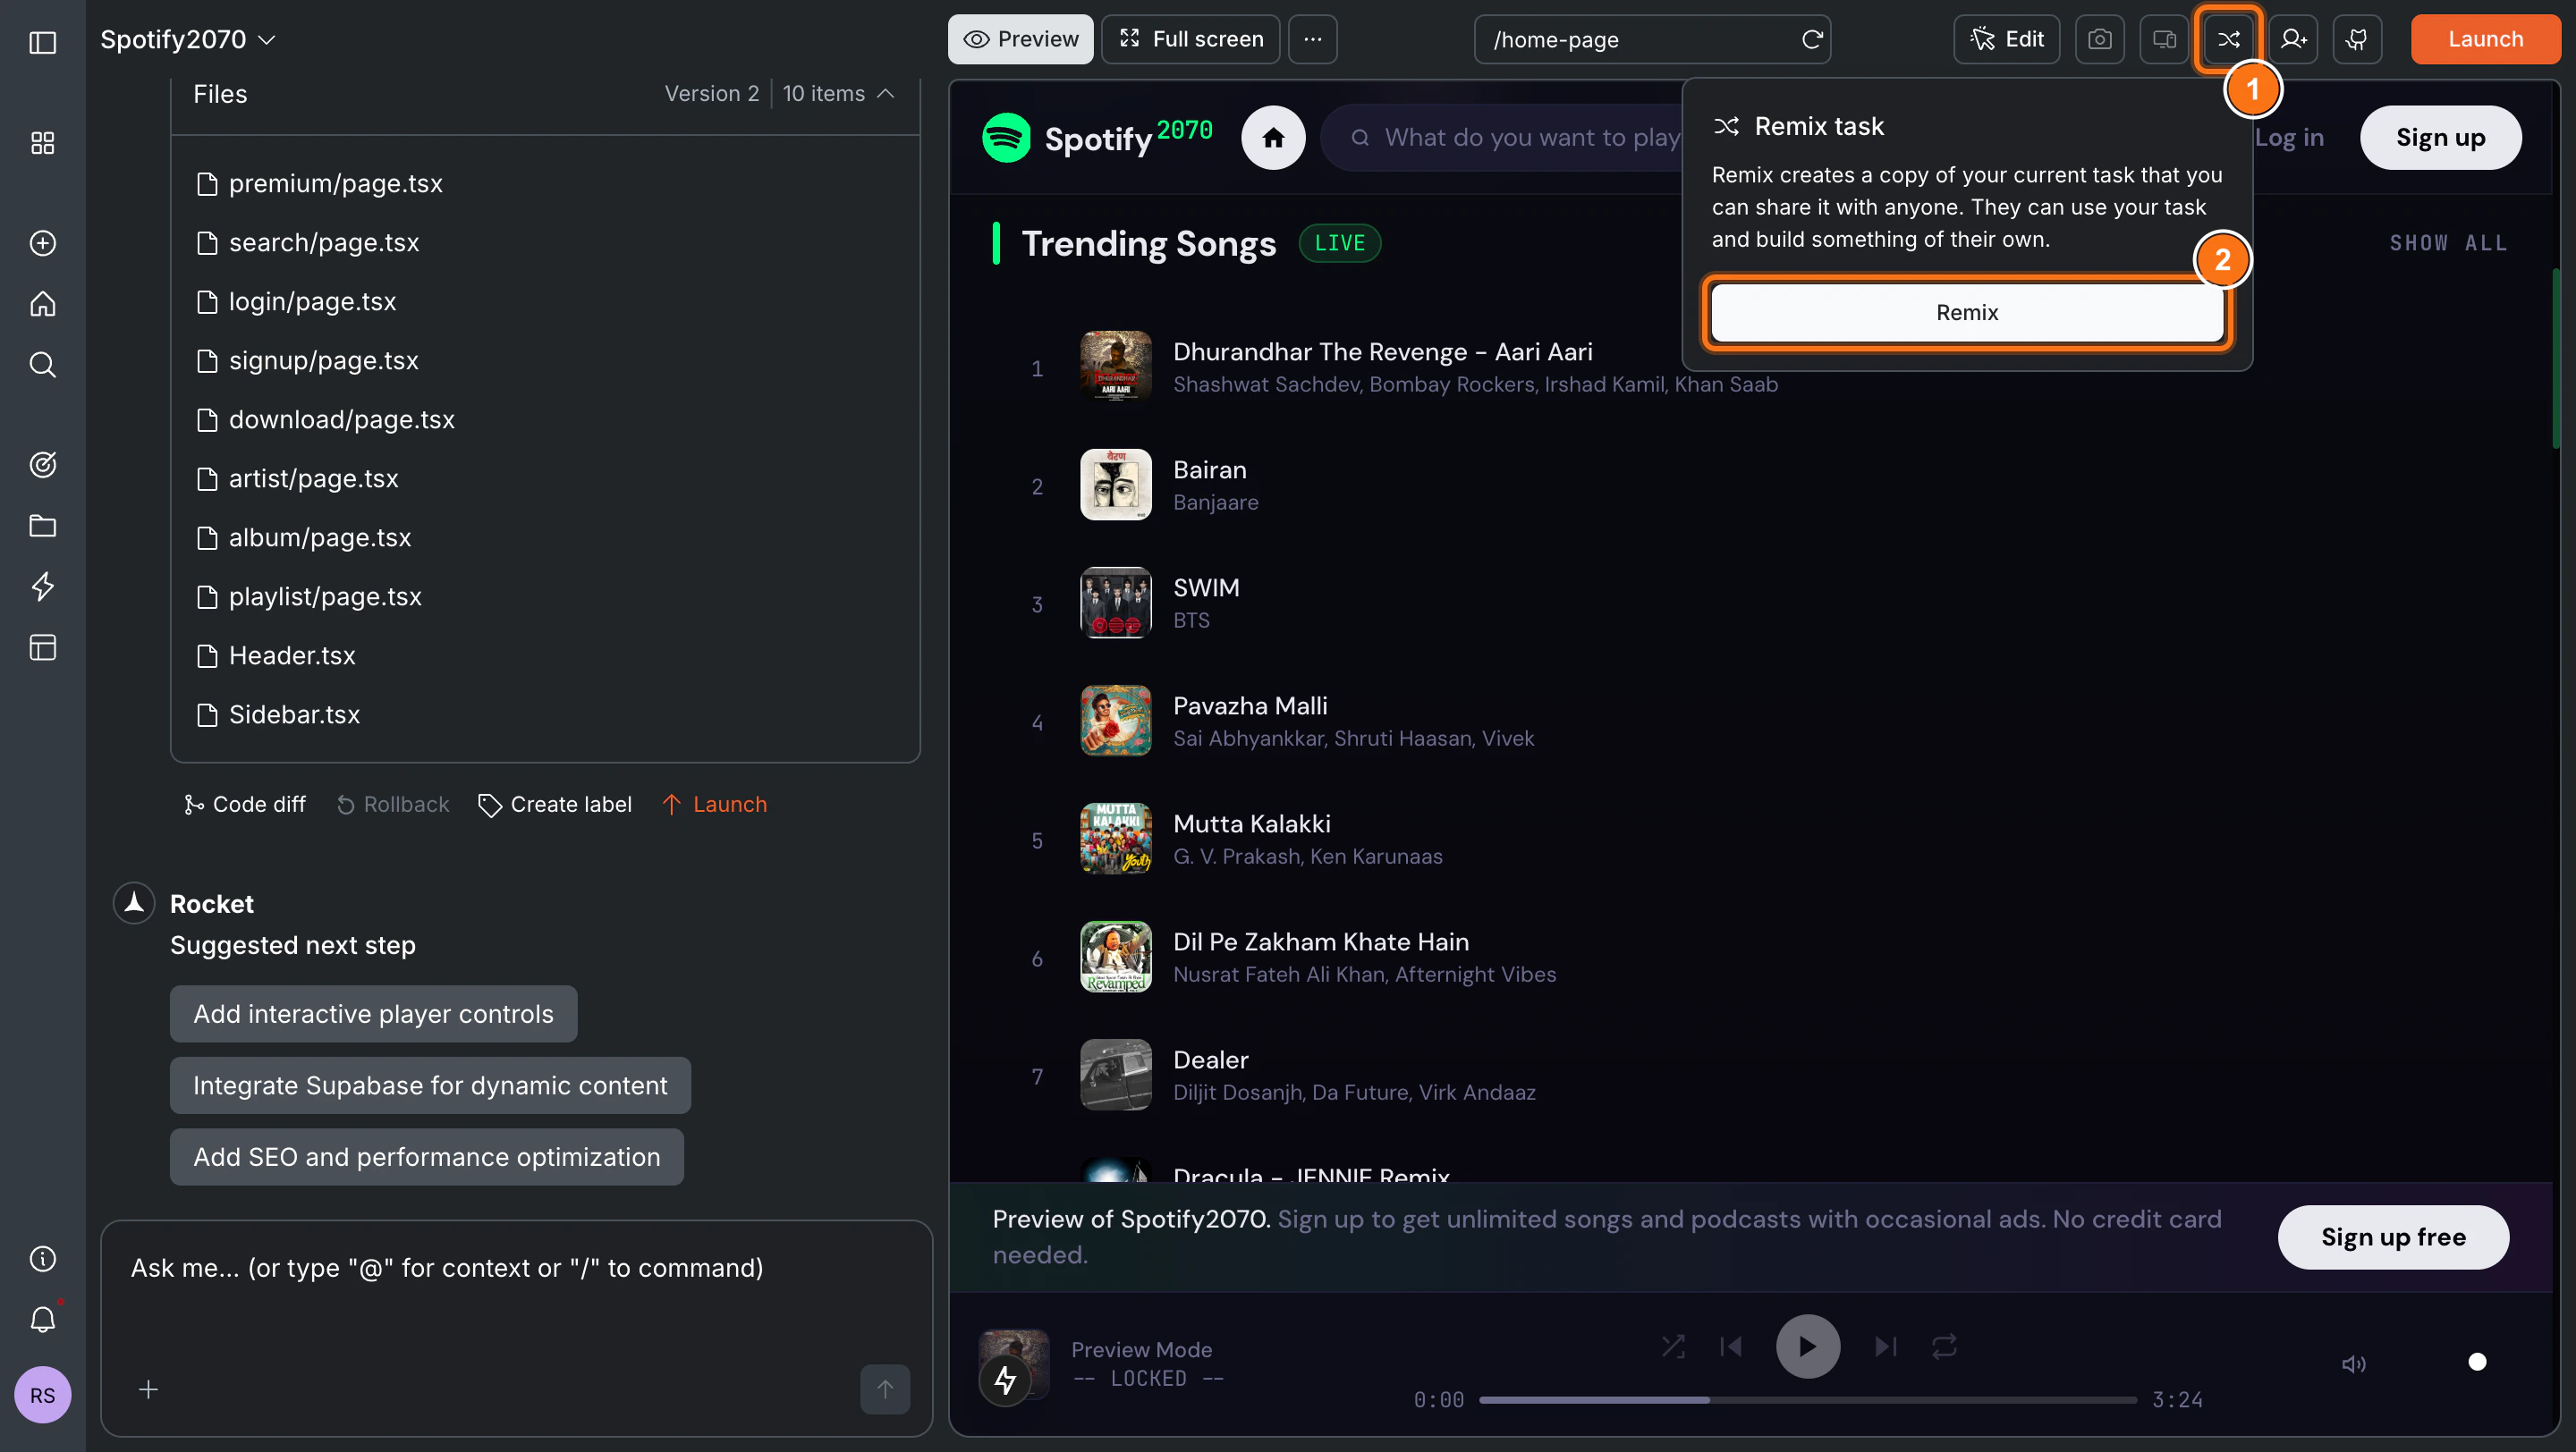Viewport: 2576px width, 1452px height.
Task: Collapse the Files list with the chevron
Action: (x=886, y=93)
